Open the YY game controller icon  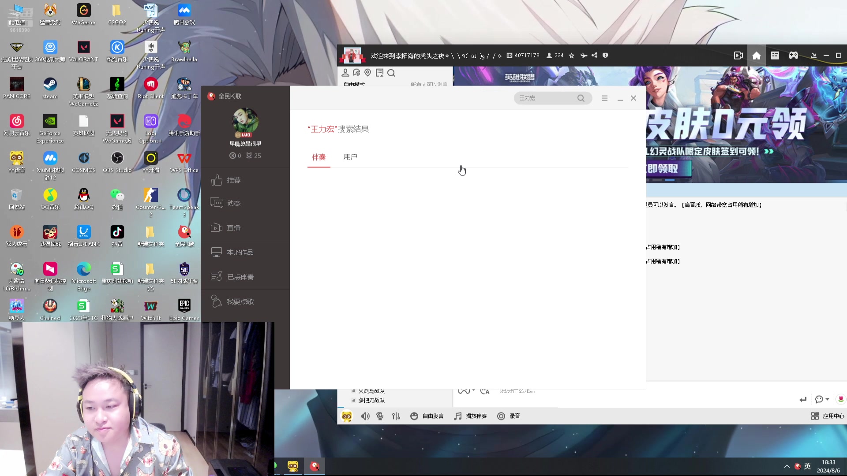pos(794,56)
